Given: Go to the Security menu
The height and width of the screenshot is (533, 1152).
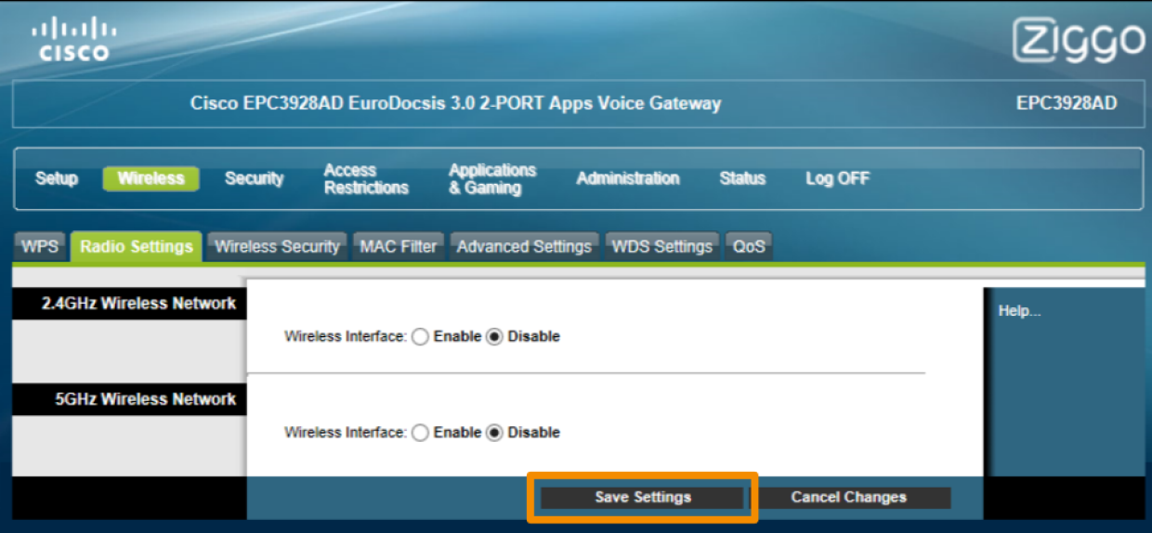Looking at the screenshot, I should (x=254, y=178).
